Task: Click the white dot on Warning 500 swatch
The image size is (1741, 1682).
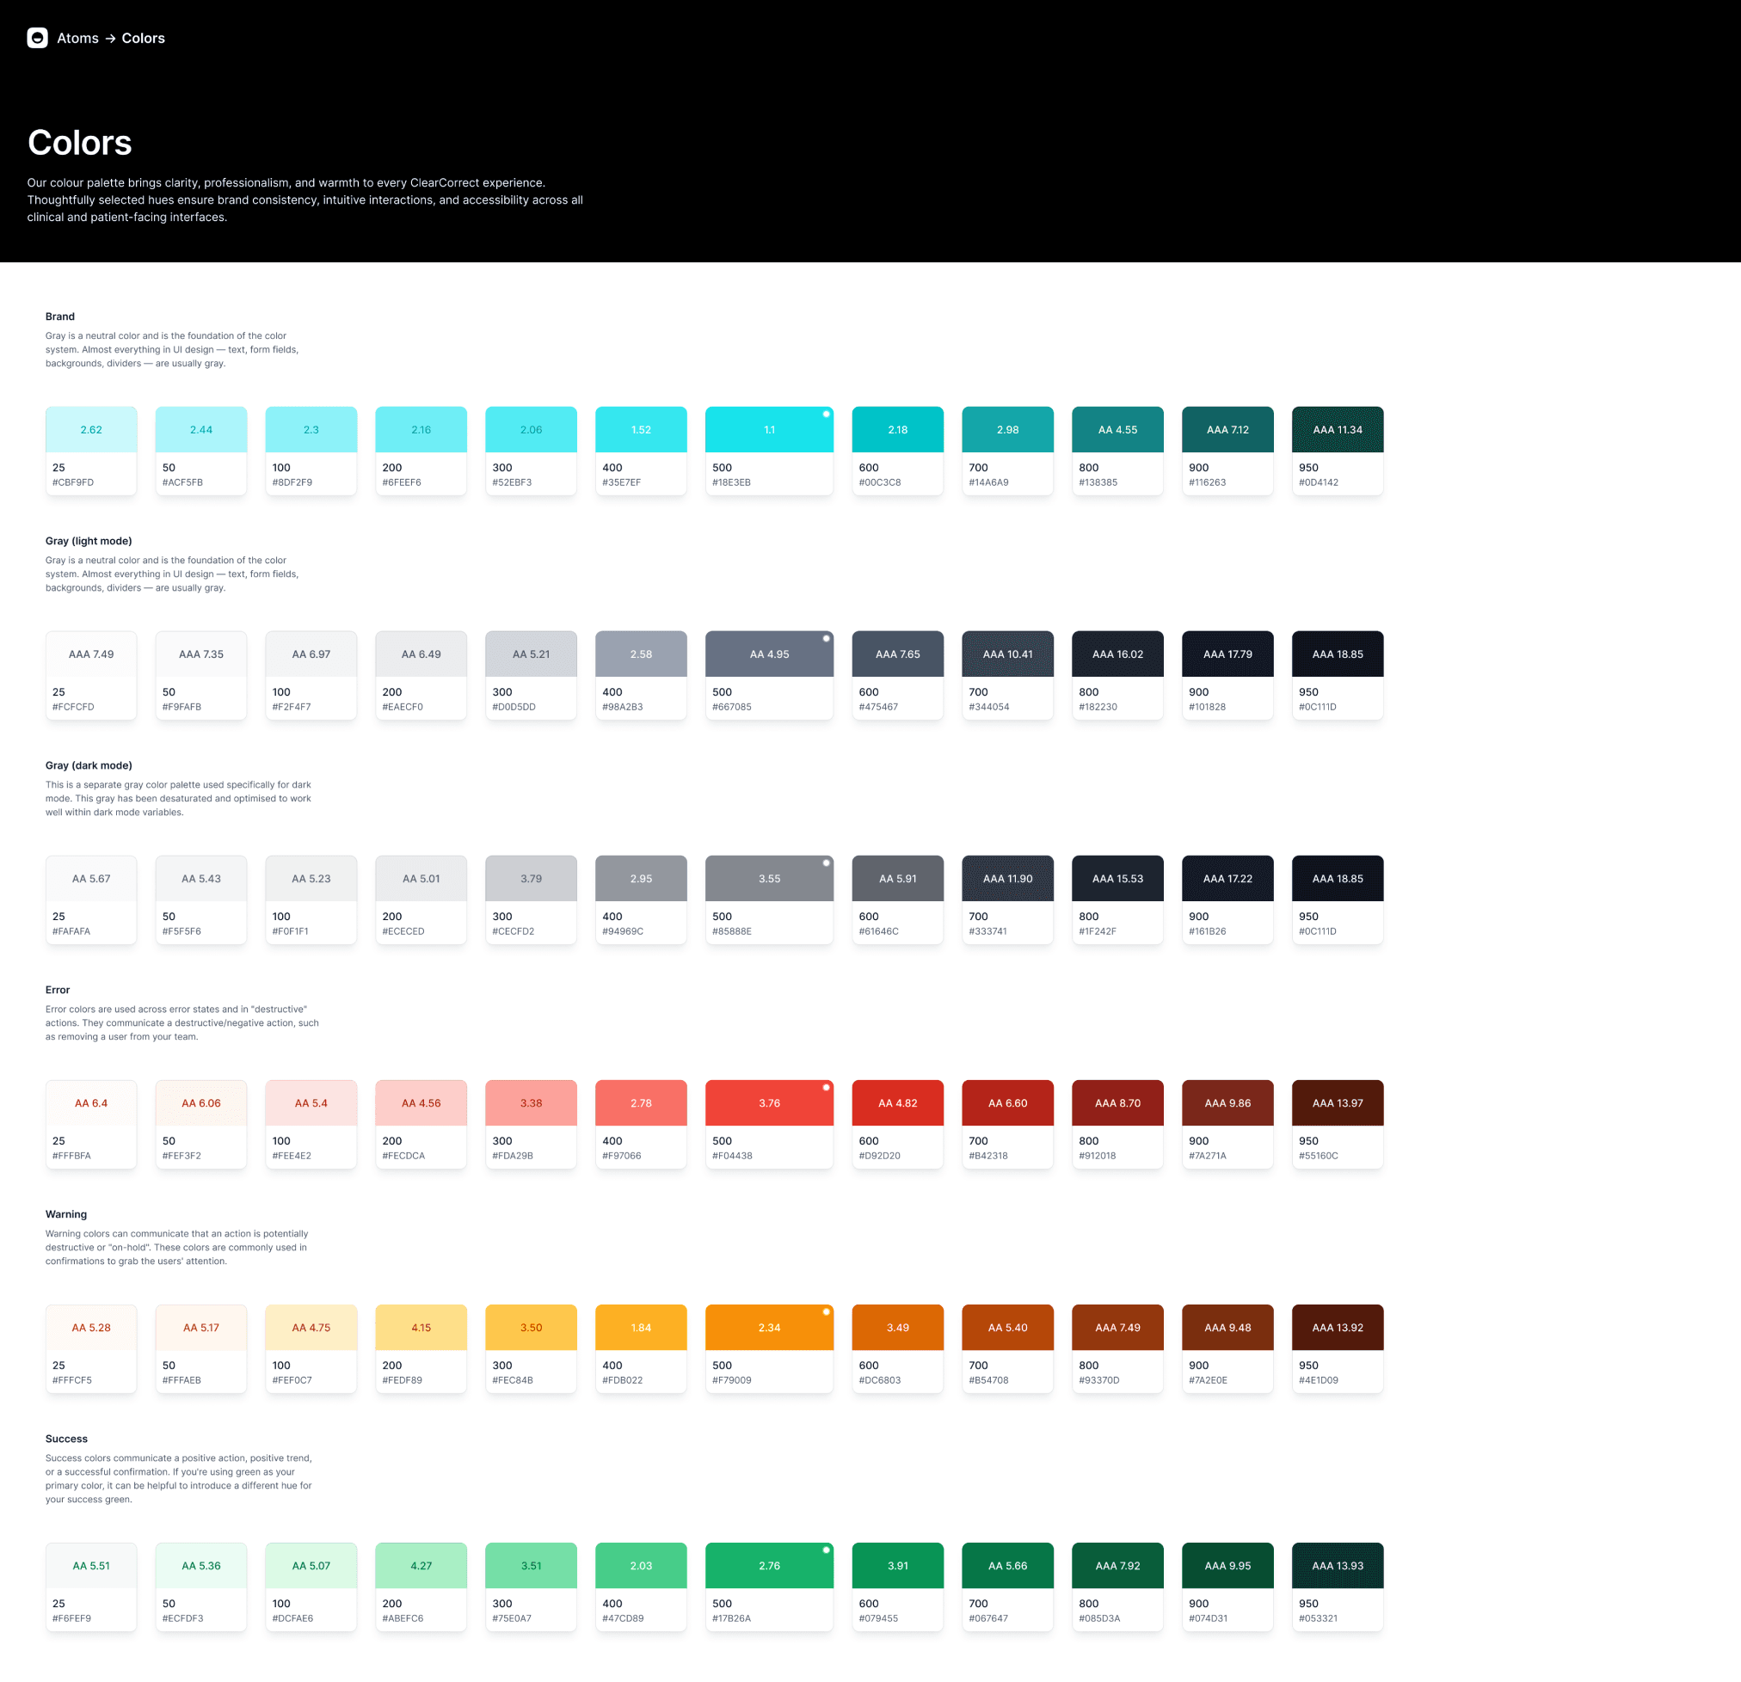Action: pyautogui.click(x=826, y=1311)
